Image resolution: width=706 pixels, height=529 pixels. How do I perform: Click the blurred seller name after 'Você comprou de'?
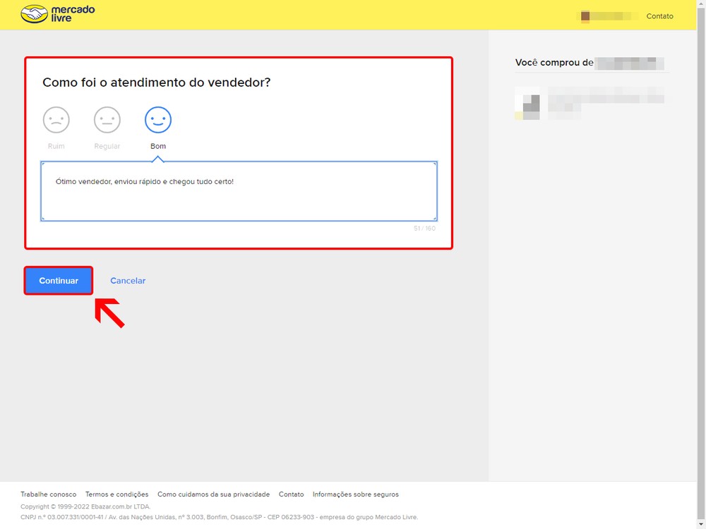tap(628, 63)
